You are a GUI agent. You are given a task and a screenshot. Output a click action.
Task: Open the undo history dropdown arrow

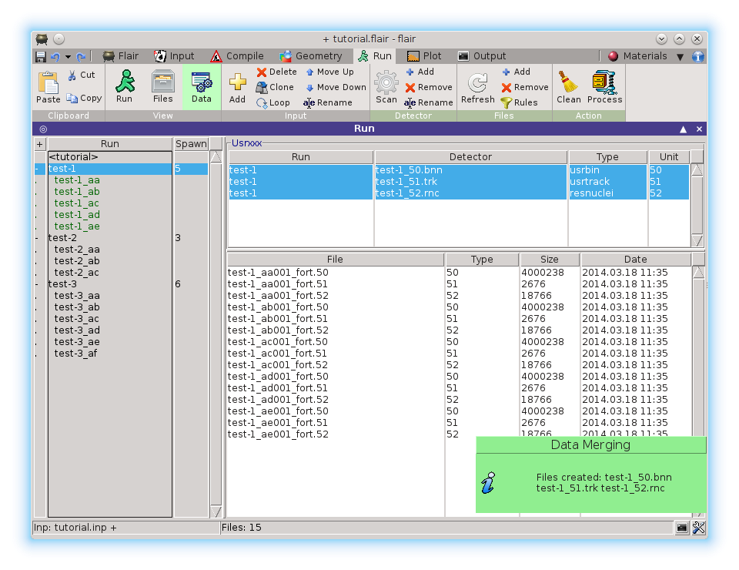click(x=68, y=56)
